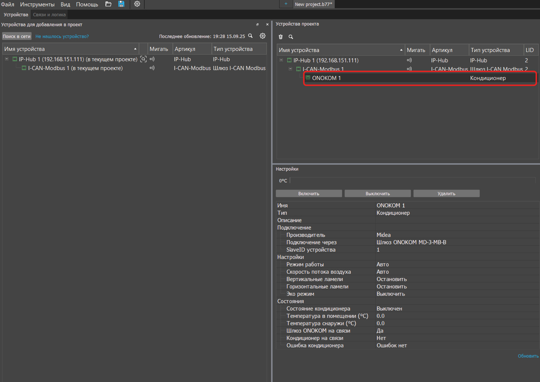Collapse IP-Hub 1 node in left device tree
The height and width of the screenshot is (382, 540).
(x=7, y=59)
